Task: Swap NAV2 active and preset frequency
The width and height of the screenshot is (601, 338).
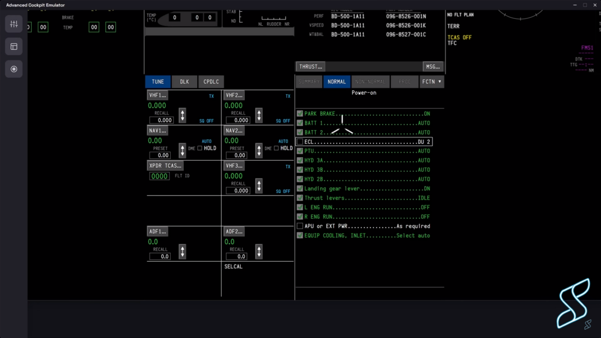Action: [x=259, y=150]
